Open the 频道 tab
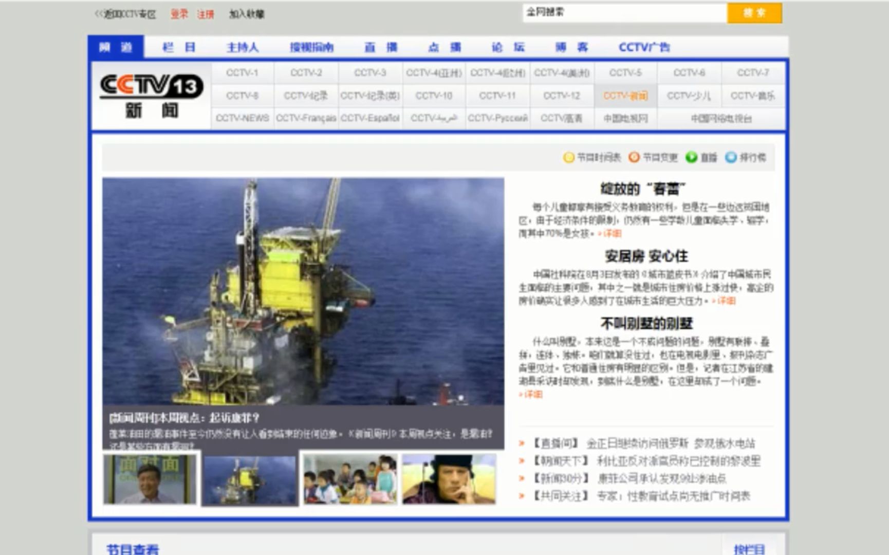Image resolution: width=889 pixels, height=555 pixels. (x=116, y=47)
